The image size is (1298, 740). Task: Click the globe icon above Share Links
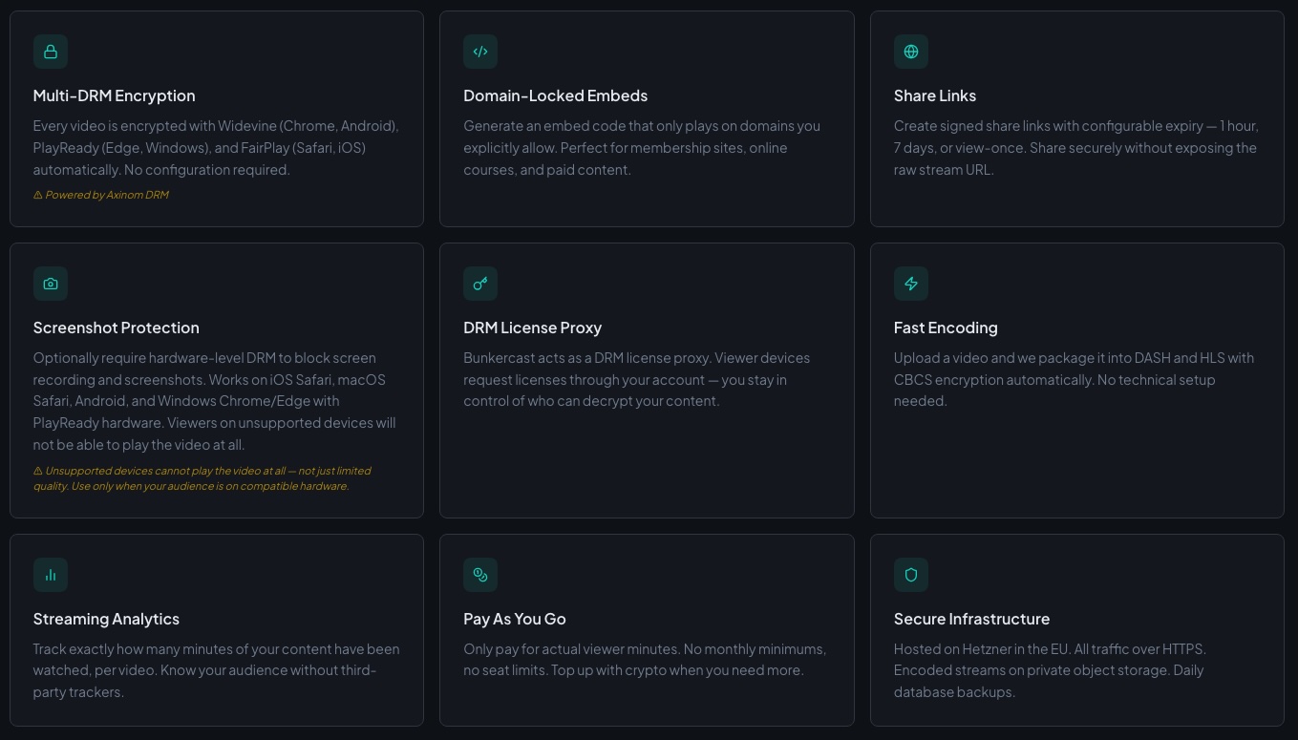(911, 52)
